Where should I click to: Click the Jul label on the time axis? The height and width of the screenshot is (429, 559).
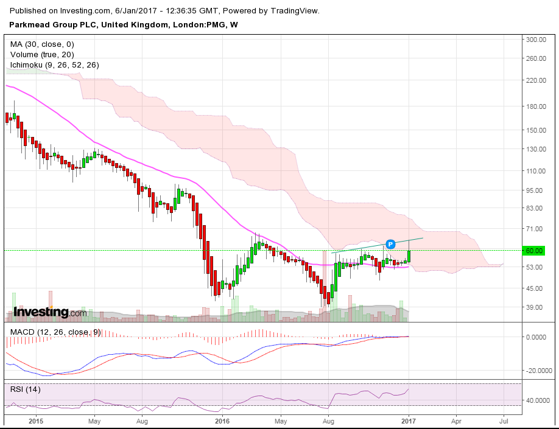point(504,421)
